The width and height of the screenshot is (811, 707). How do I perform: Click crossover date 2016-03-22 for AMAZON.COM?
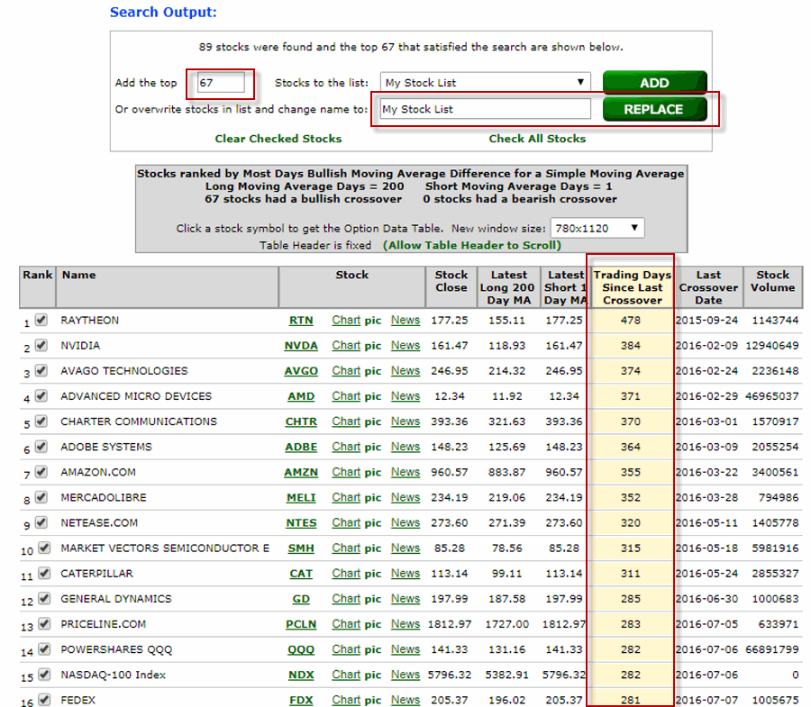tap(706, 472)
